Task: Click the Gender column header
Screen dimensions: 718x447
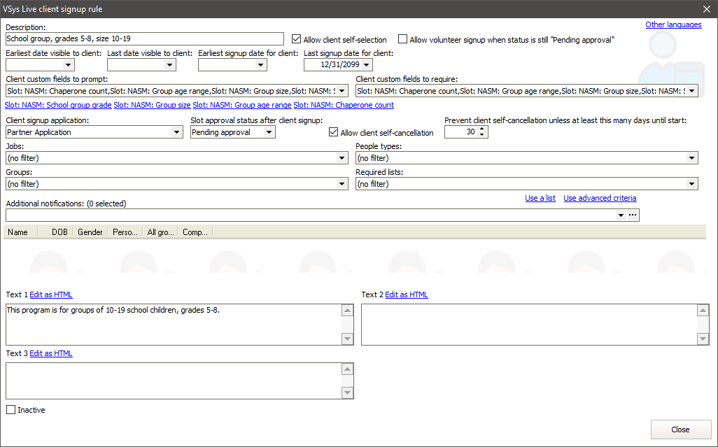Action: click(x=90, y=232)
